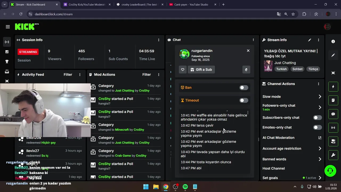This screenshot has height=192, width=341.
Task: Open the analytics chart sidebar icon
Action: 7,52
